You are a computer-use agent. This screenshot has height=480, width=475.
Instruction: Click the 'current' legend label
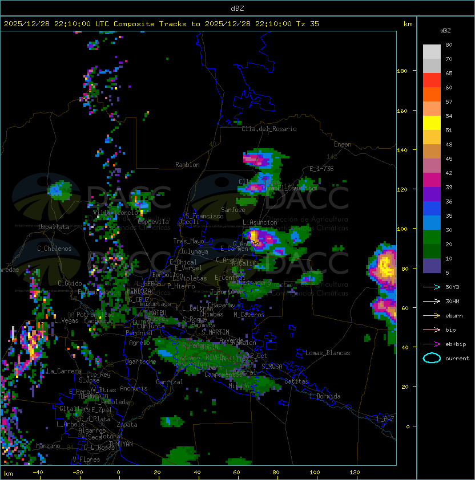click(457, 359)
